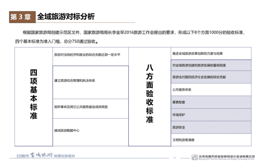Select the 建立旅游综合管理和执法体系 cell

coord(90,83)
